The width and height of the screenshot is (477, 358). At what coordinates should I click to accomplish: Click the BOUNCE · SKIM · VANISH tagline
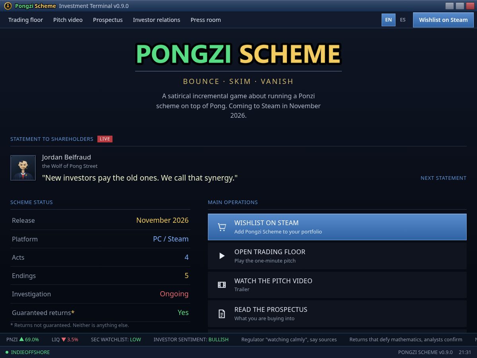238,82
